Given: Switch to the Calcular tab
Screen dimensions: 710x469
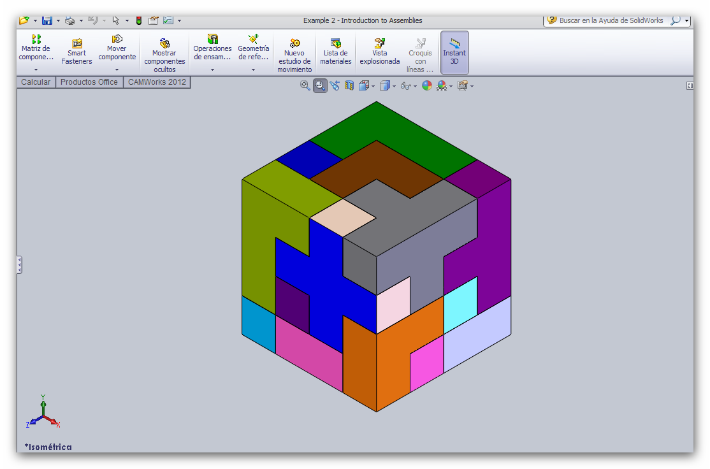Looking at the screenshot, I should click(x=36, y=82).
